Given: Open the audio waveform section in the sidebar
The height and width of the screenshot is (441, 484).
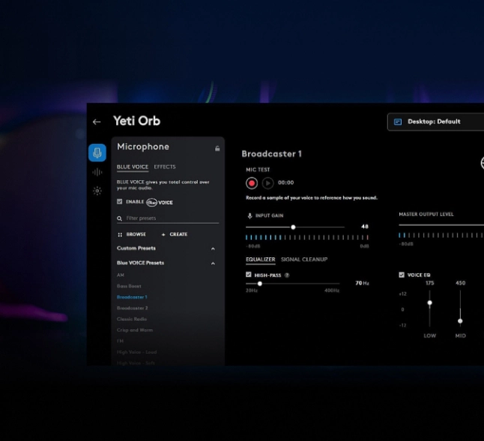Looking at the screenshot, I should pos(97,172).
